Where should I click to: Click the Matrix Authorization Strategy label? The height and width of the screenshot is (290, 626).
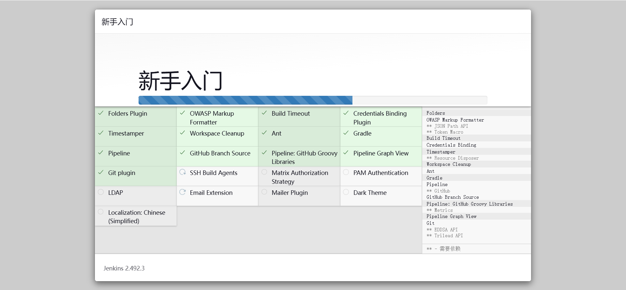pyautogui.click(x=300, y=177)
